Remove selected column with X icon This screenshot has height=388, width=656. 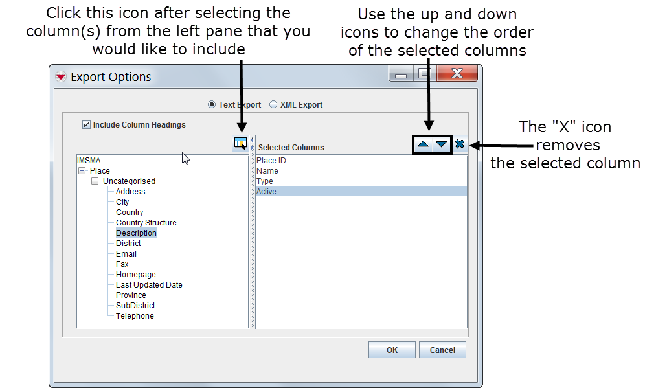click(460, 144)
